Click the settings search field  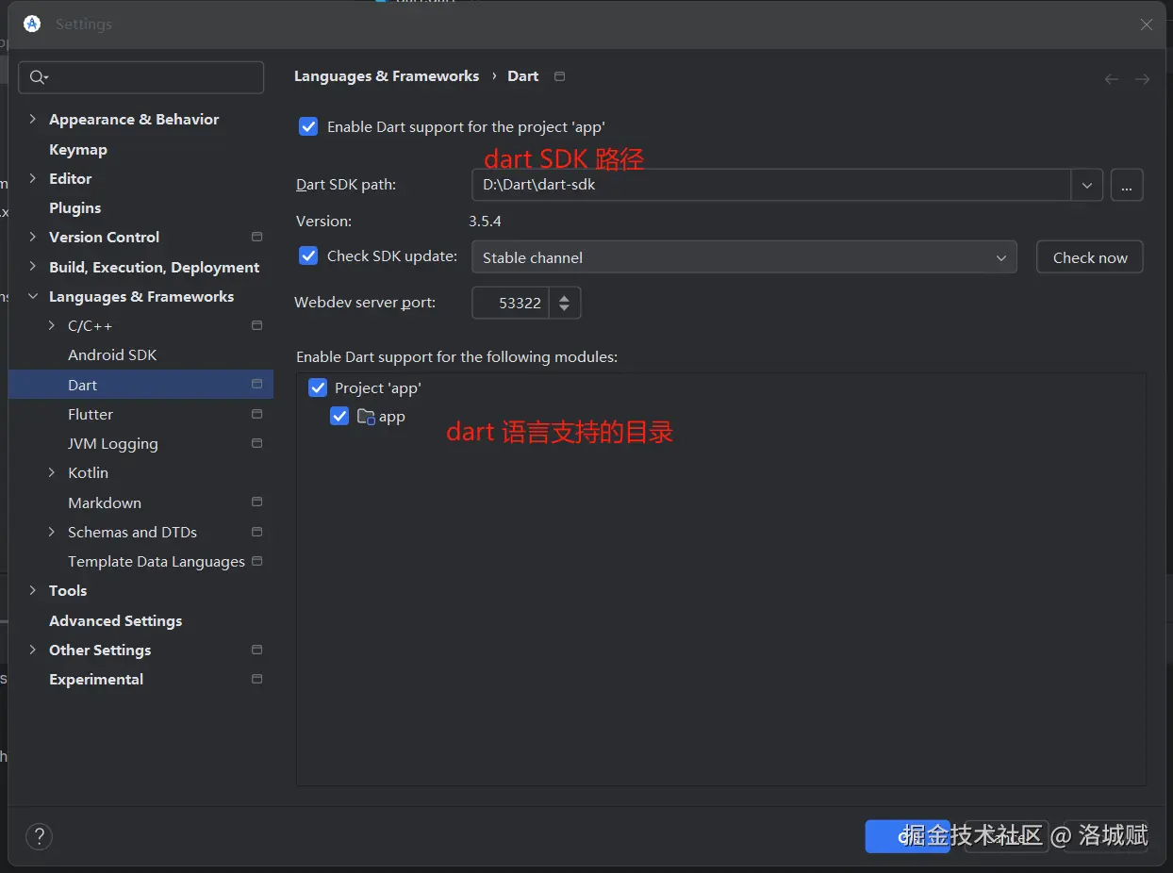[x=141, y=77]
